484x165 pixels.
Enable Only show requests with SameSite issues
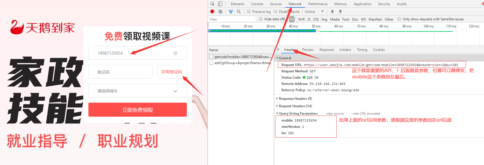399,19
